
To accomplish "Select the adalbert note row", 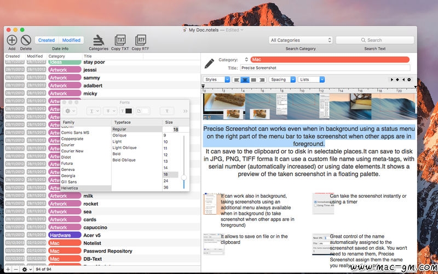I will [102, 85].
